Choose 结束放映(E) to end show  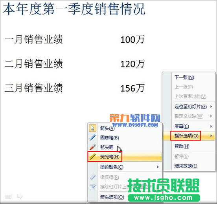click(x=186, y=166)
